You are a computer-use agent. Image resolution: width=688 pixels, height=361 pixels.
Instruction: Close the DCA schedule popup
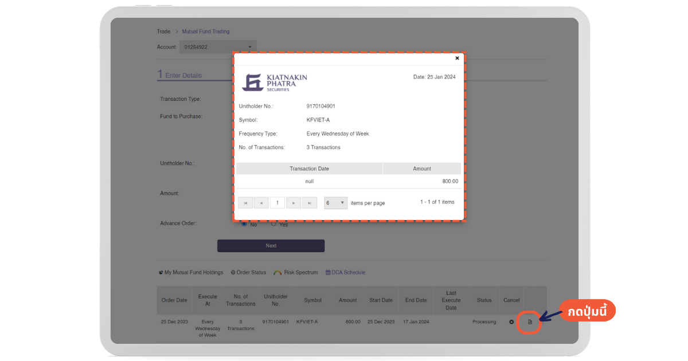pos(457,58)
